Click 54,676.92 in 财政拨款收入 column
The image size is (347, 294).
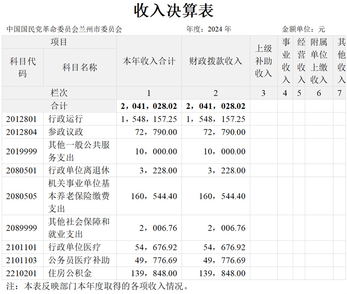click(224, 248)
